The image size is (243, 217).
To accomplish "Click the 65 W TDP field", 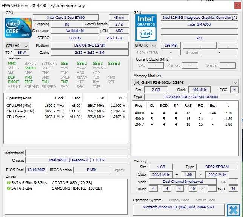I will pyautogui.click(x=22, y=53).
